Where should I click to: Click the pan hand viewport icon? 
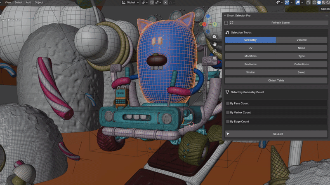tap(214, 44)
